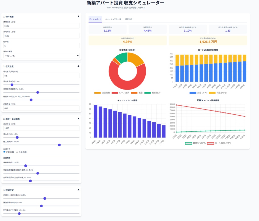Click the 建物価格 input field
259x221 pixels.
click(41, 26)
